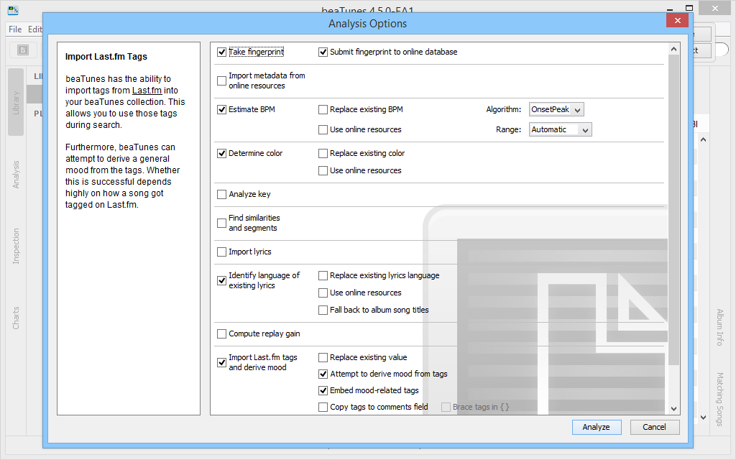Viewport: 736px width, 460px height.
Task: Close the Analysis Options dialog
Action: [x=677, y=20]
